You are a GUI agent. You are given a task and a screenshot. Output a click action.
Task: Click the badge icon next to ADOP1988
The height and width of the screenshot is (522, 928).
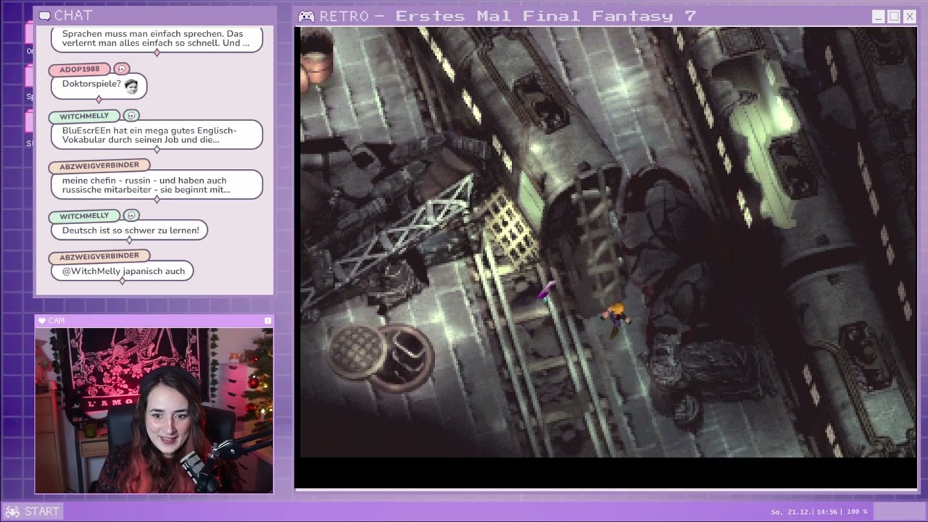click(121, 69)
